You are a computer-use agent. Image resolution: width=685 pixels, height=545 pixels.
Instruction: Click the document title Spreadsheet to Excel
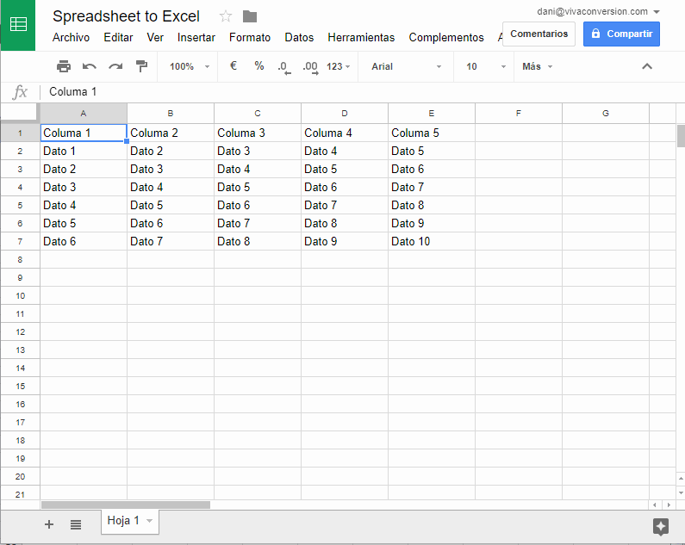tap(126, 16)
